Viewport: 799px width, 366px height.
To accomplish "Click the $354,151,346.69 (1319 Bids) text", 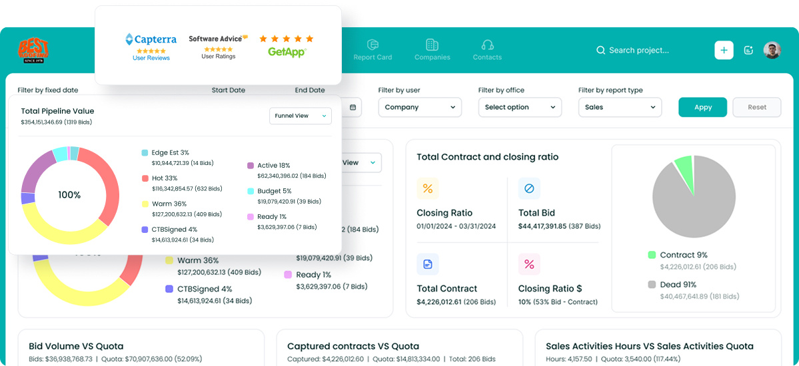I will coord(57,122).
